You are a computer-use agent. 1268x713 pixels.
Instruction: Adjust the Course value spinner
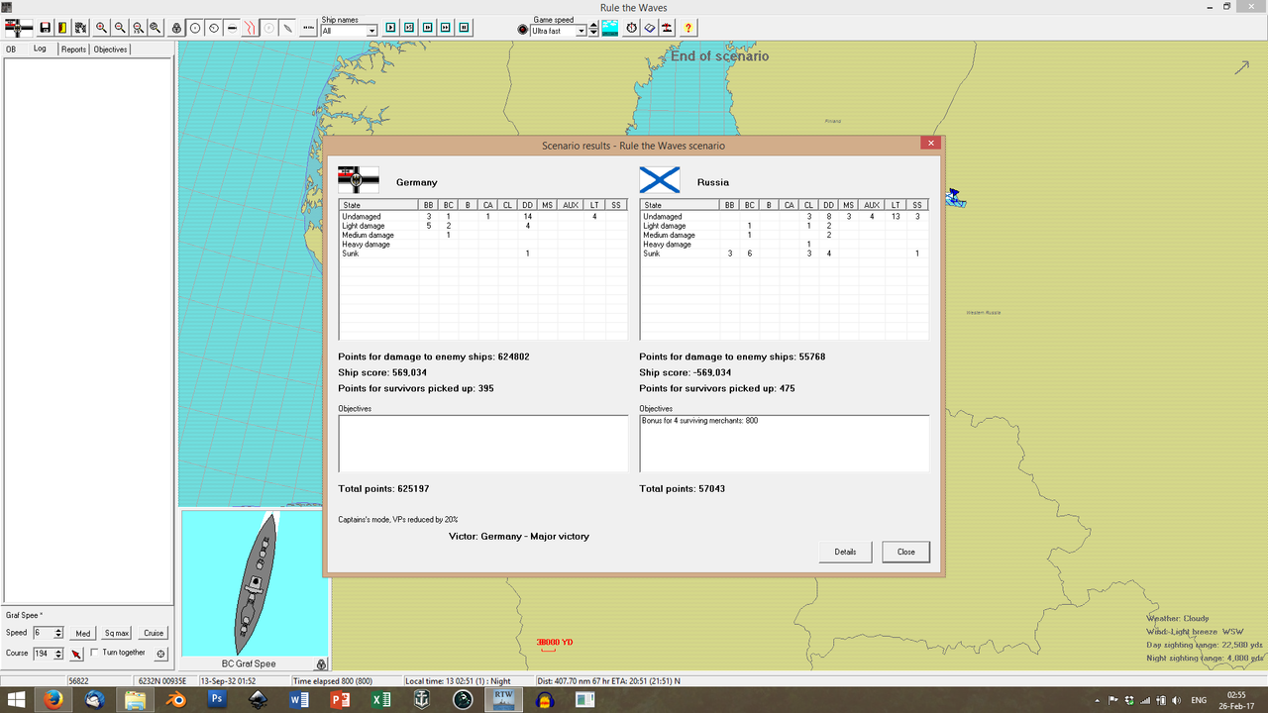coord(57,653)
